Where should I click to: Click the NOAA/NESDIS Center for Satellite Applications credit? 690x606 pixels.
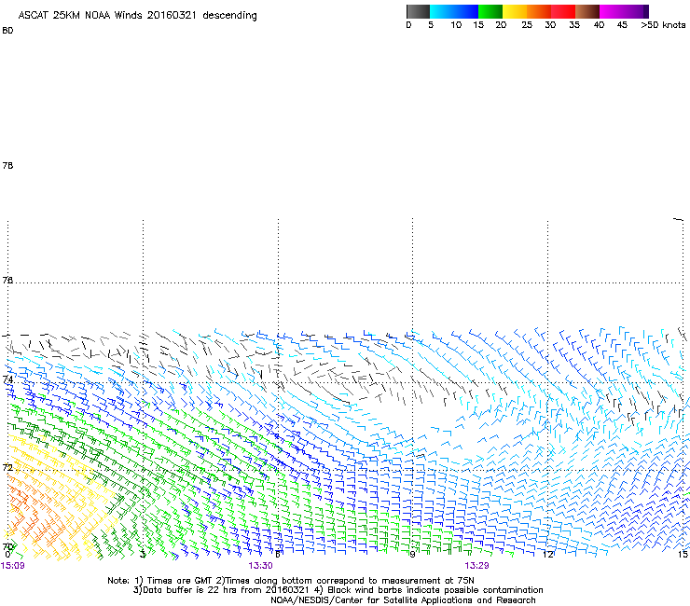point(403,600)
